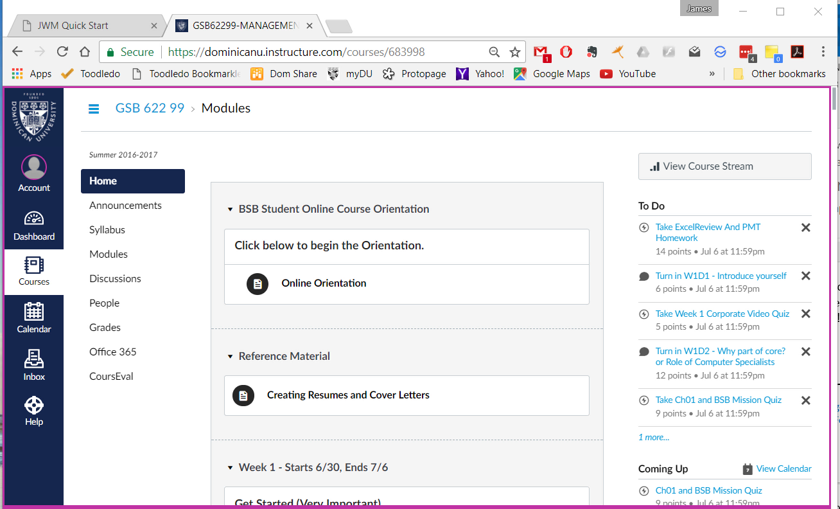
Task: Select Grades in course navigation
Action: [x=105, y=327]
